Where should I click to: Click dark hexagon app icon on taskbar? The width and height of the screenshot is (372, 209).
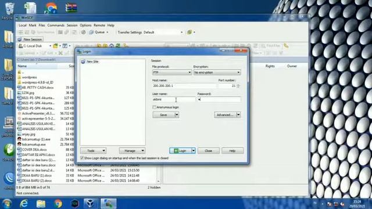point(75,204)
